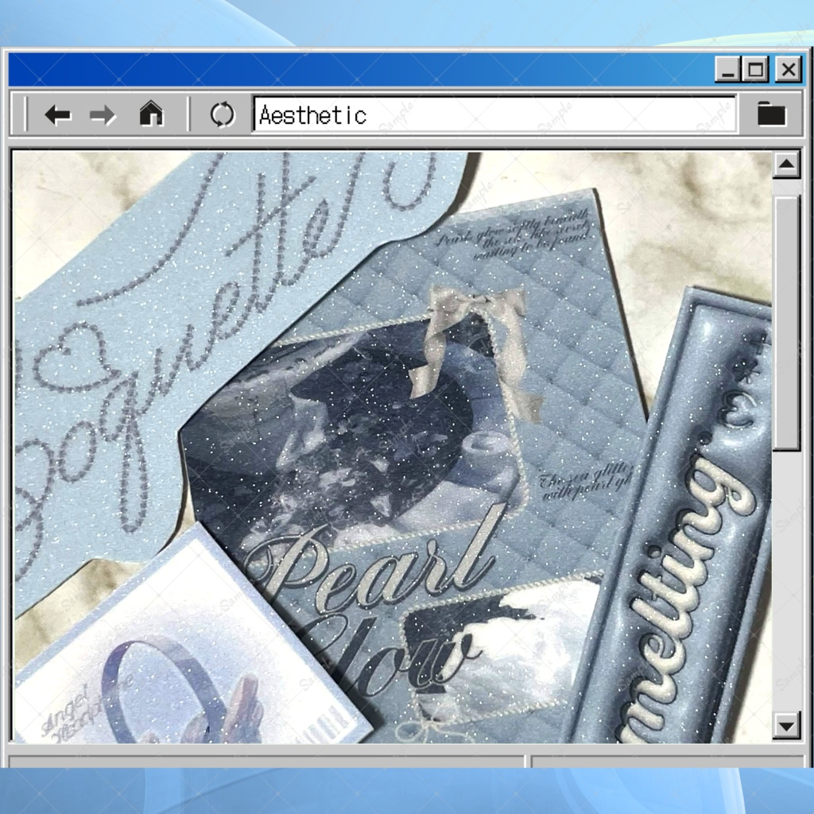Go to the home page icon
Viewport: 814px width, 814px height.
tap(151, 114)
